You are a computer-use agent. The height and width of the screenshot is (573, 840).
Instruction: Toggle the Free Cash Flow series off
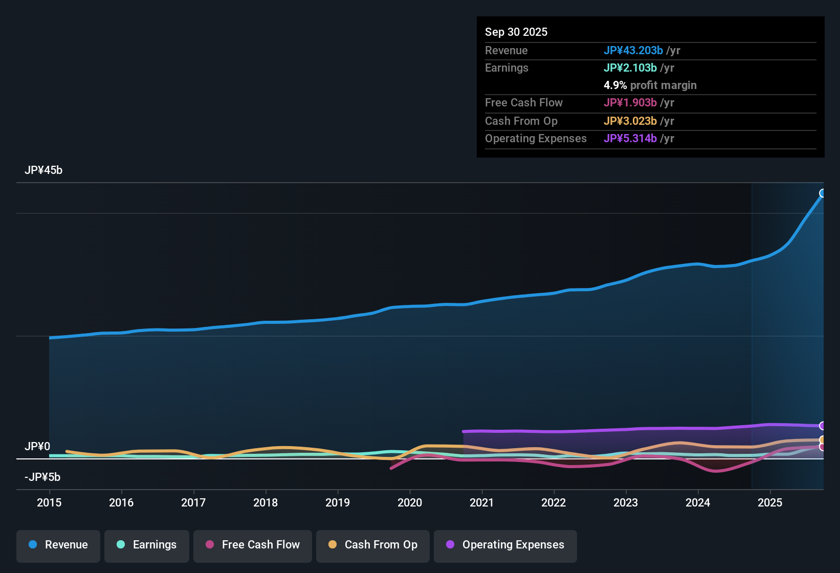pyautogui.click(x=252, y=545)
